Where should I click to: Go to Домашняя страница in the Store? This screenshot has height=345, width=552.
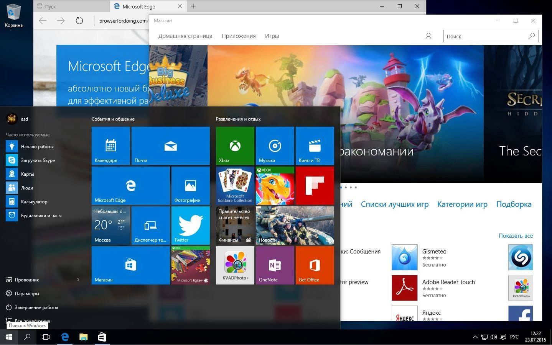[185, 36]
